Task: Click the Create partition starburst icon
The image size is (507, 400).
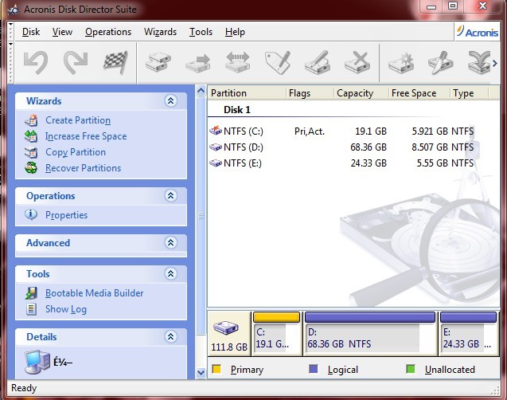Action: point(401,63)
